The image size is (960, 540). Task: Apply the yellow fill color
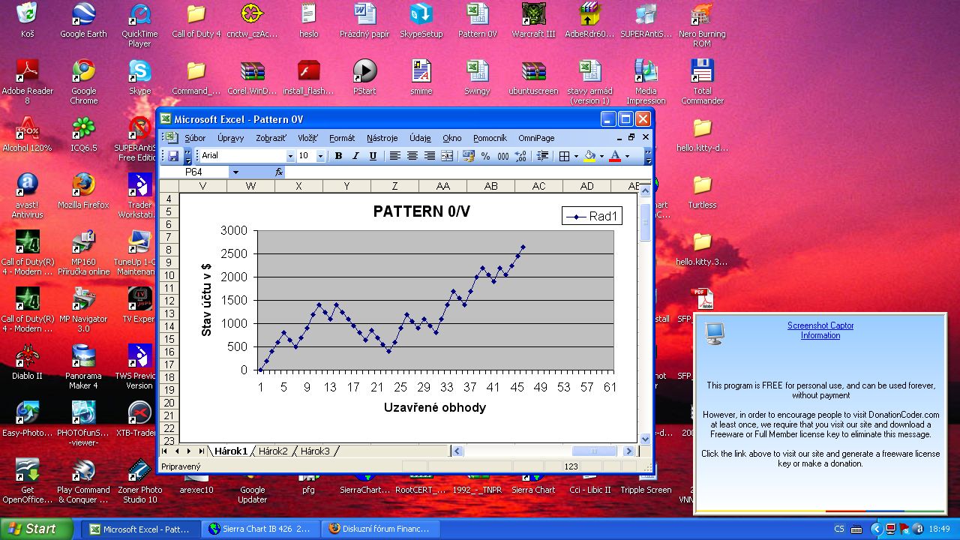coord(589,156)
